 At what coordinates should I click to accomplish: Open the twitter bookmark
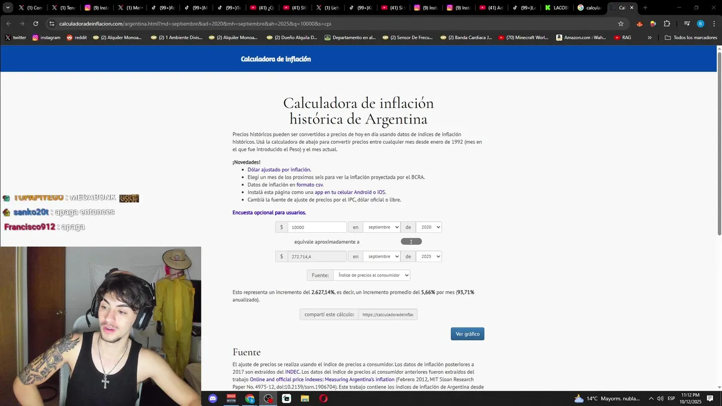pos(16,38)
